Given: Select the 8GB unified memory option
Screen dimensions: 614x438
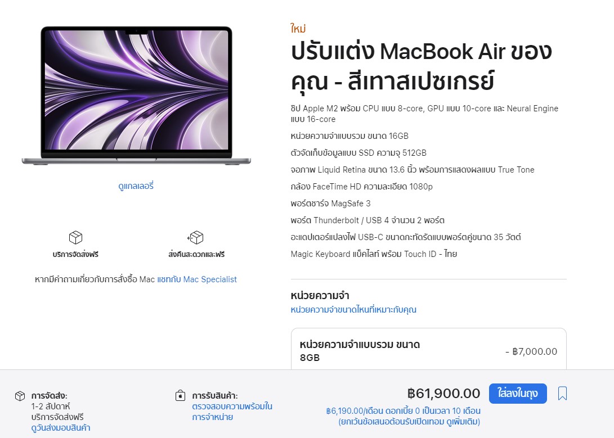Looking at the screenshot, I should pyautogui.click(x=428, y=349).
